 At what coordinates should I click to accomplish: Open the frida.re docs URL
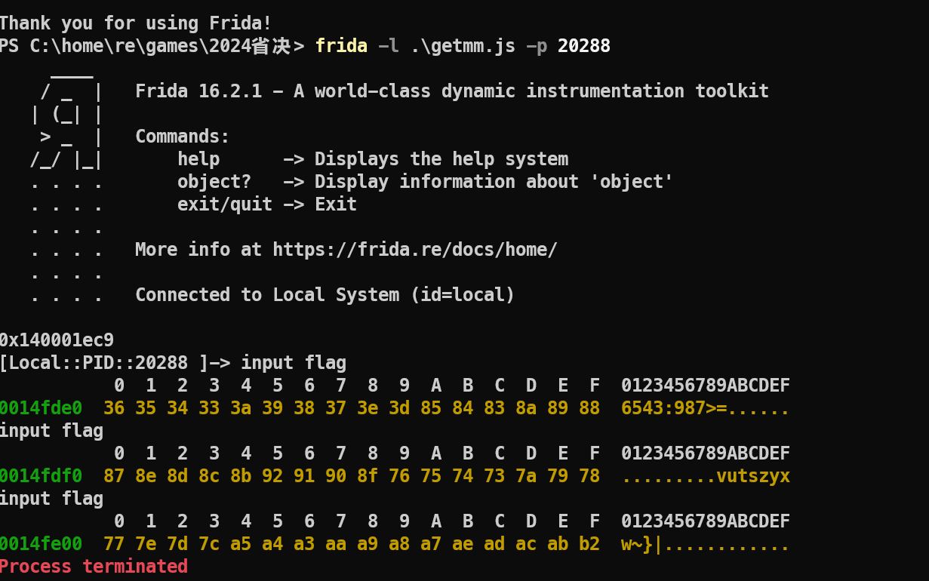[414, 250]
